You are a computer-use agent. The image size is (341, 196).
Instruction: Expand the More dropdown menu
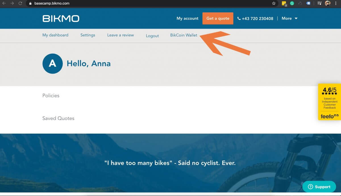pos(290,18)
